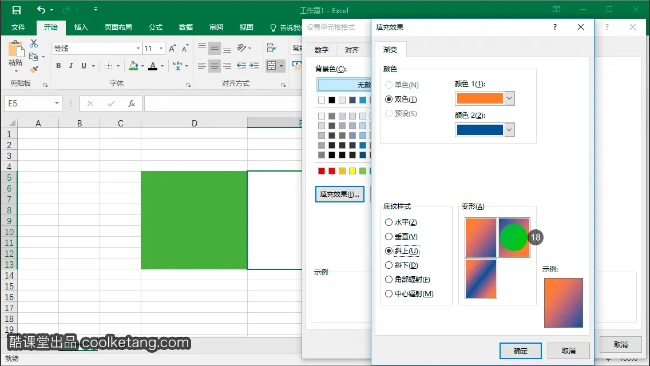Open the Underline style dropdown arrow
650x366 pixels.
93,66
